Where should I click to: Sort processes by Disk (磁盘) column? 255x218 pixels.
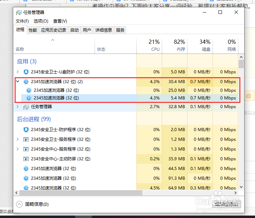pos(200,46)
